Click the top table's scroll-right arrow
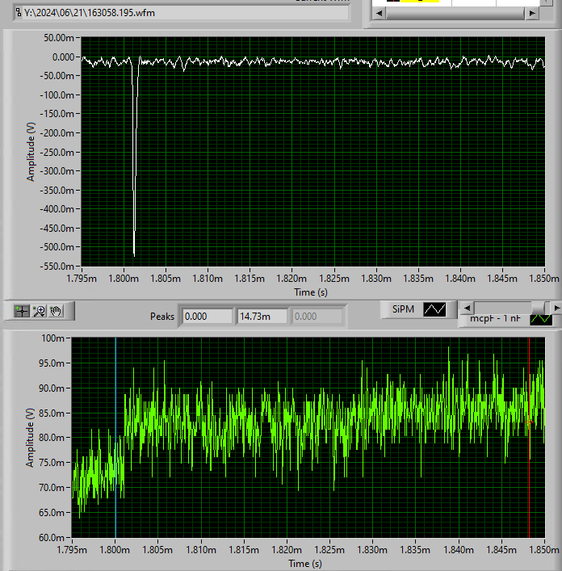The width and height of the screenshot is (562, 571). pos(531,14)
